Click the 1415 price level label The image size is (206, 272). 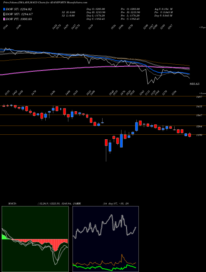pos(199,106)
